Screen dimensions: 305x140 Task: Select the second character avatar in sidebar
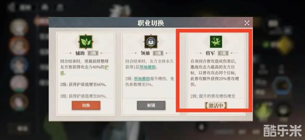[19, 46]
